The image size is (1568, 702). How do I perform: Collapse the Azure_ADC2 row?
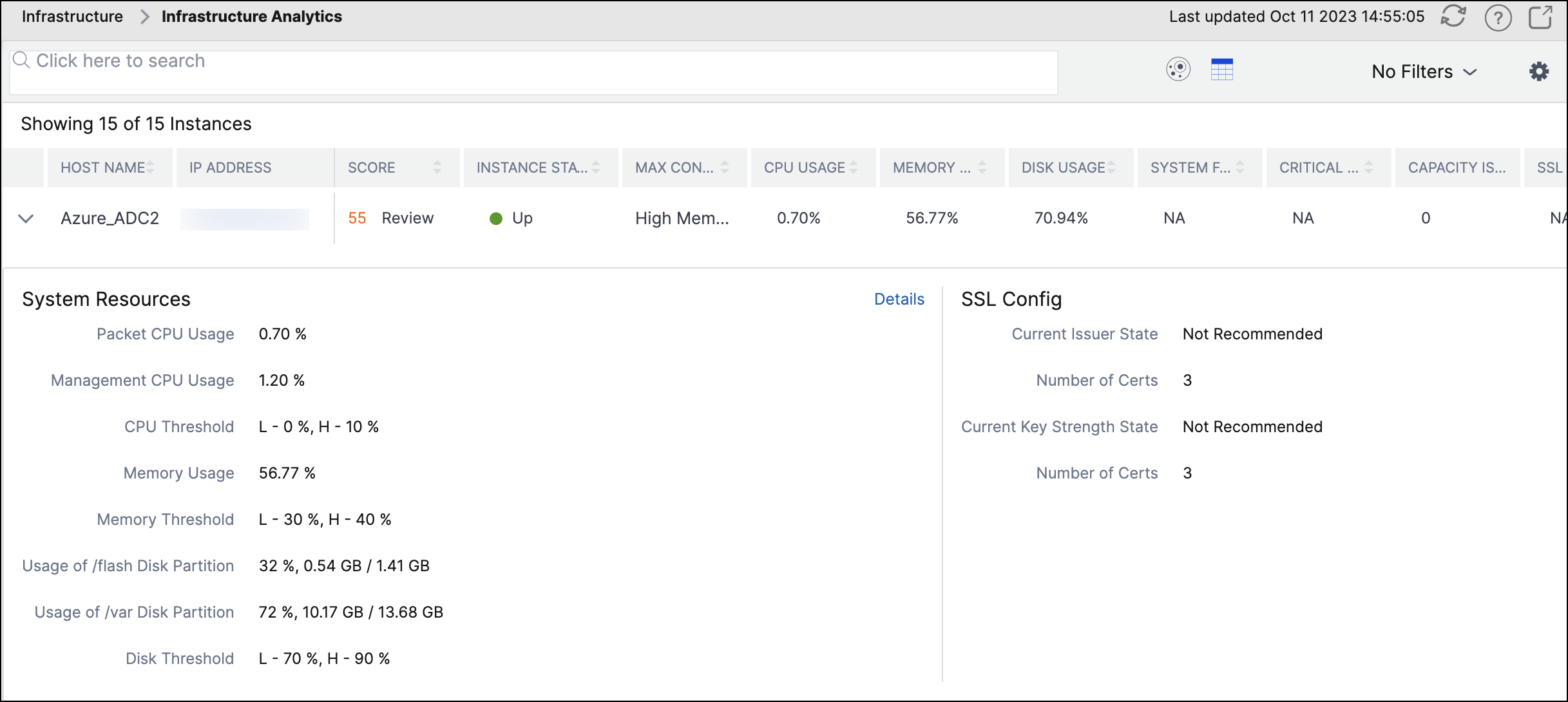(x=26, y=218)
